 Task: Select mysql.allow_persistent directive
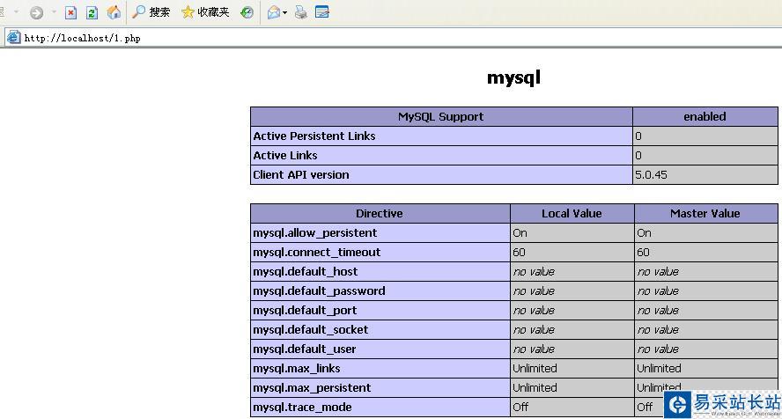(x=314, y=233)
